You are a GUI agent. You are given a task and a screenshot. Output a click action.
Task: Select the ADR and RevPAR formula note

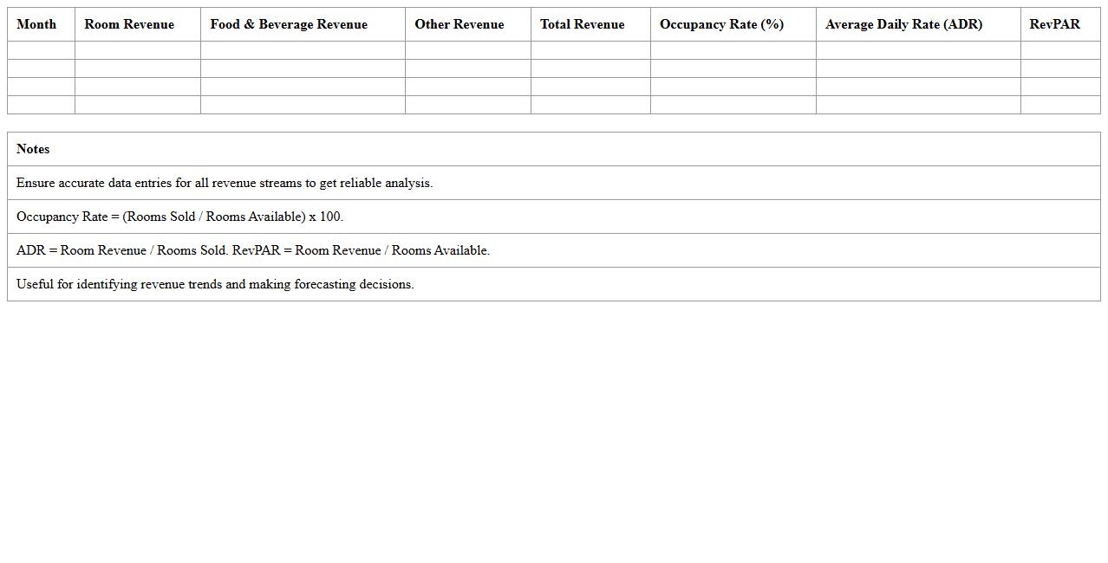[x=253, y=250]
